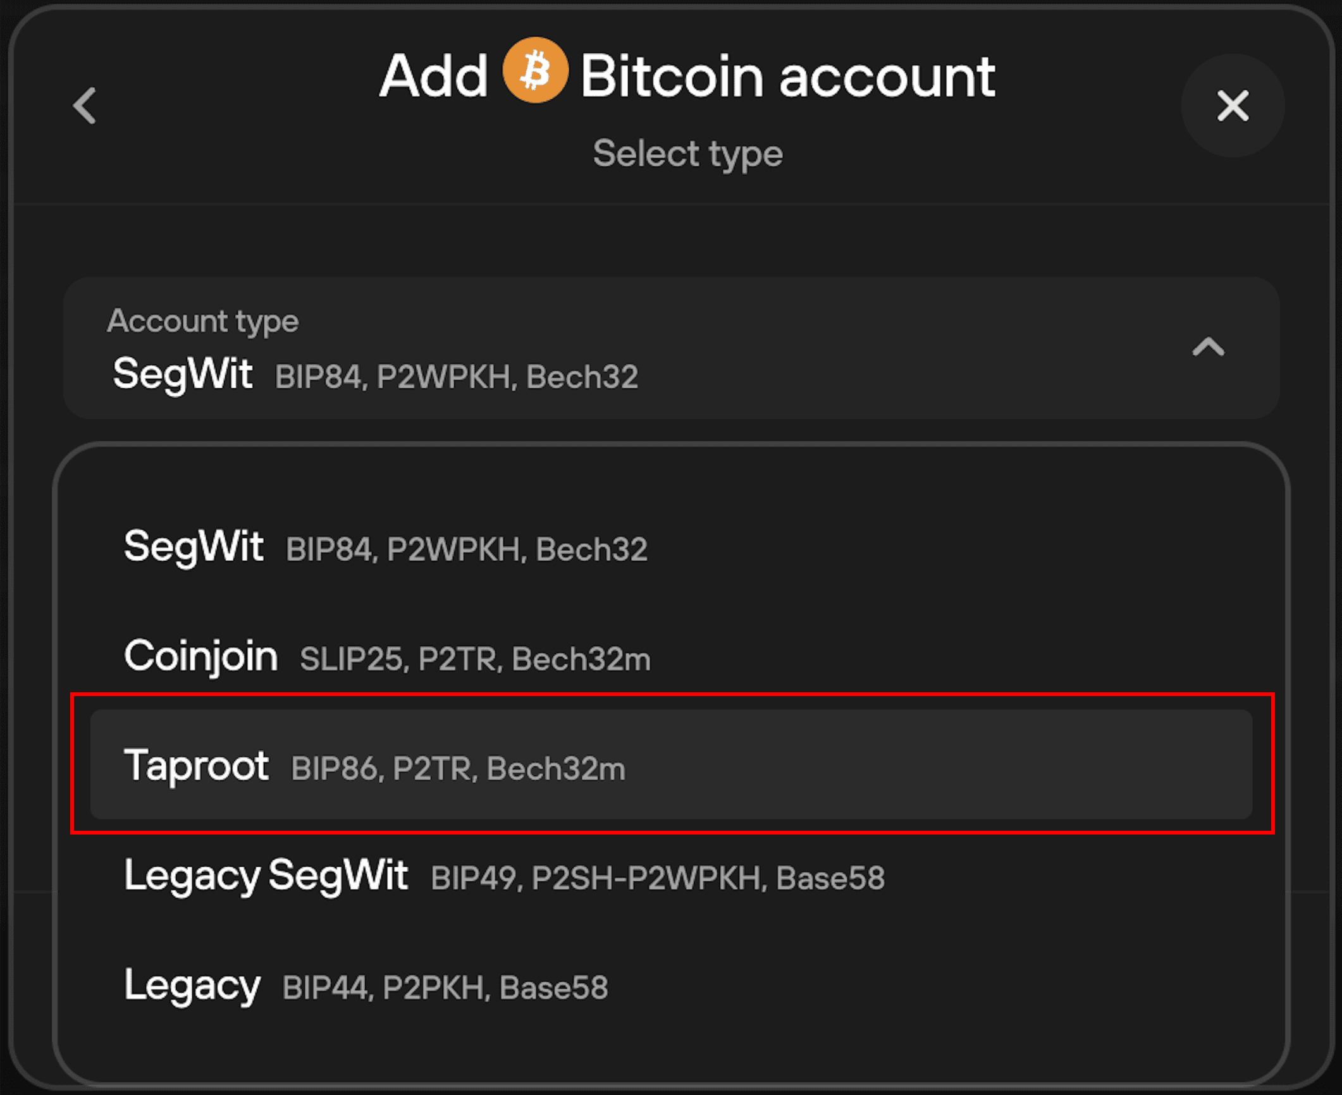
Task: Click selected value 'BIP84, P2WPKH, Bech32' in field
Action: point(457,377)
